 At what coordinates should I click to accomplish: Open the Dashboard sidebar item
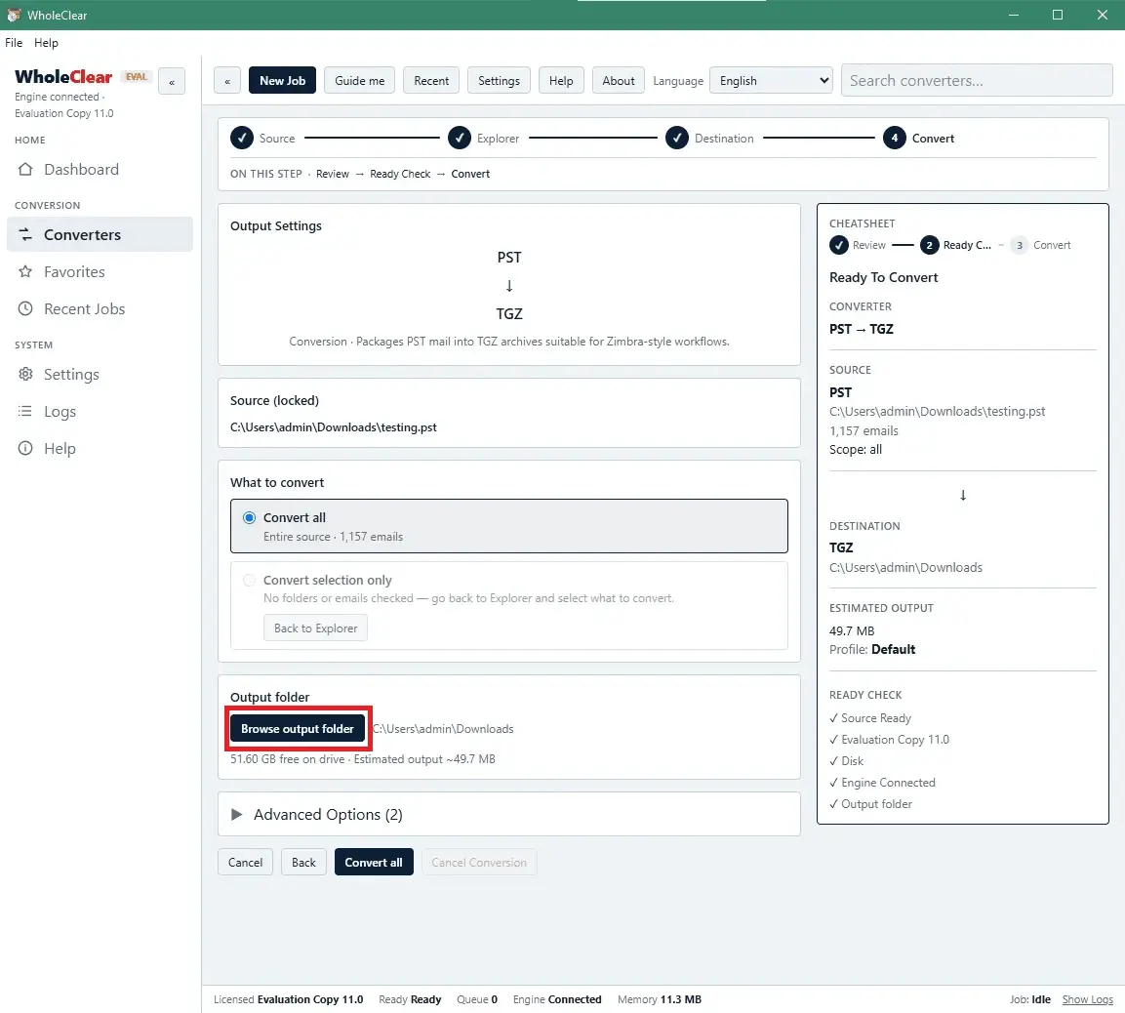tap(100, 169)
